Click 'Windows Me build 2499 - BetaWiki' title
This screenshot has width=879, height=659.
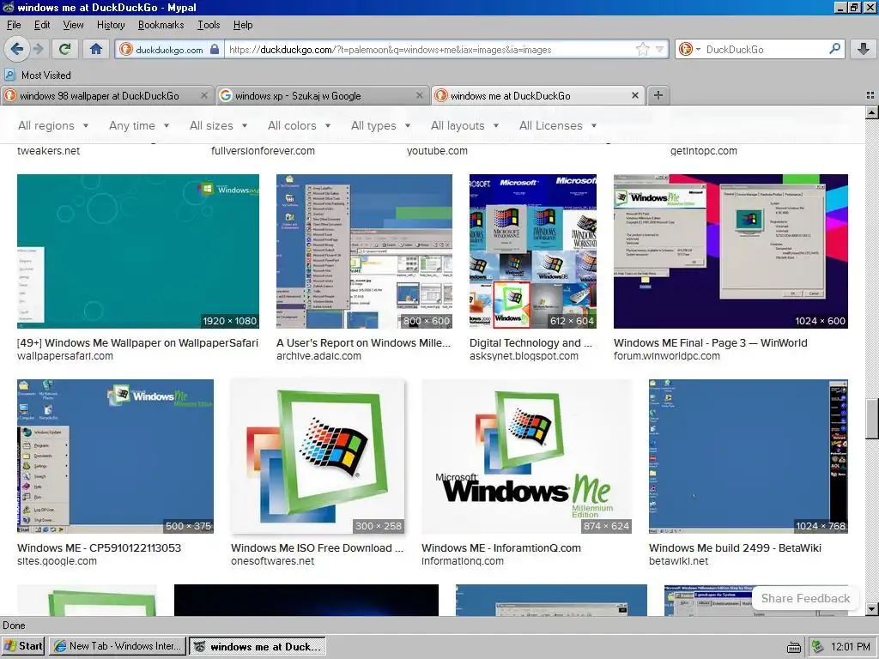pos(735,548)
